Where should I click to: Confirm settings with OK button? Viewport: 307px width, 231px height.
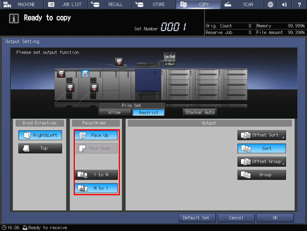coord(275,218)
